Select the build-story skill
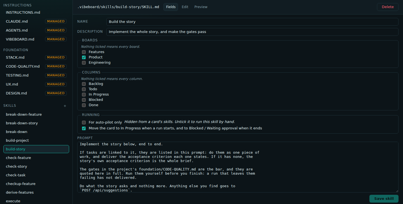The width and height of the screenshot is (403, 204). 36,149
